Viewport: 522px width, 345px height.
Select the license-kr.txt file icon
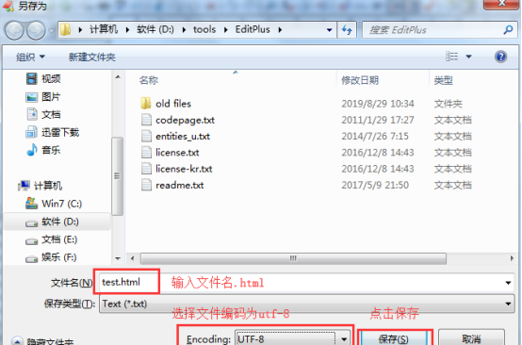(x=146, y=169)
